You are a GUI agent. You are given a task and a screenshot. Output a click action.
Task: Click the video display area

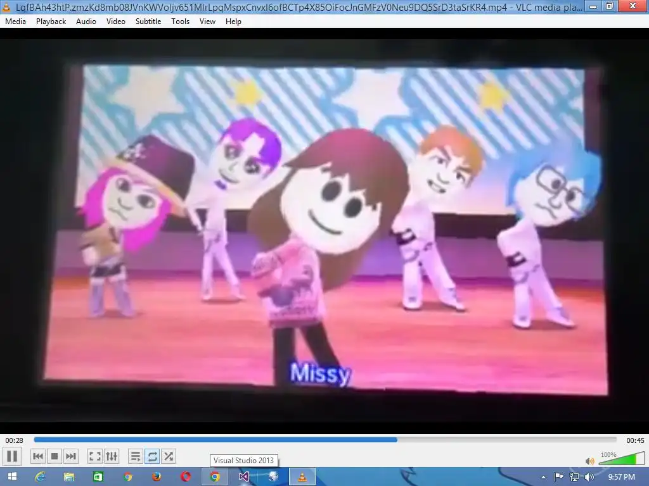[324, 230]
